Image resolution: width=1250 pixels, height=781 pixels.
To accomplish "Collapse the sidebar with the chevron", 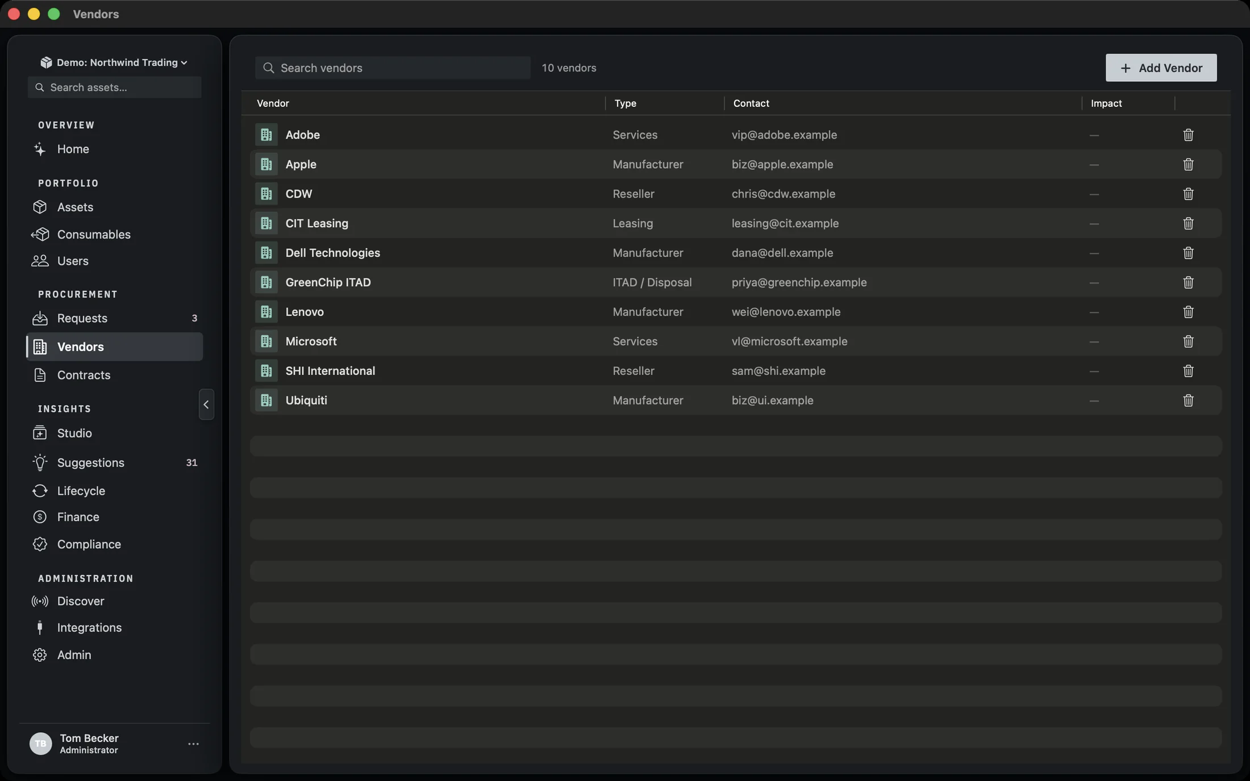I will pos(206,405).
